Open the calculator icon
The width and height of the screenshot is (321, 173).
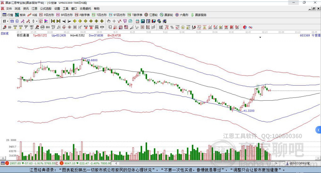click(x=143, y=21)
